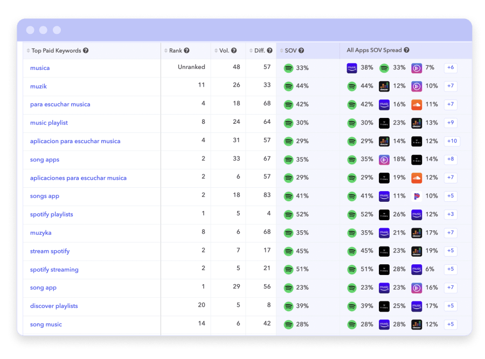The image size is (485, 359).
Task: Click Deezer icon in aplicacion para escuchar musica row
Action: 384,141
